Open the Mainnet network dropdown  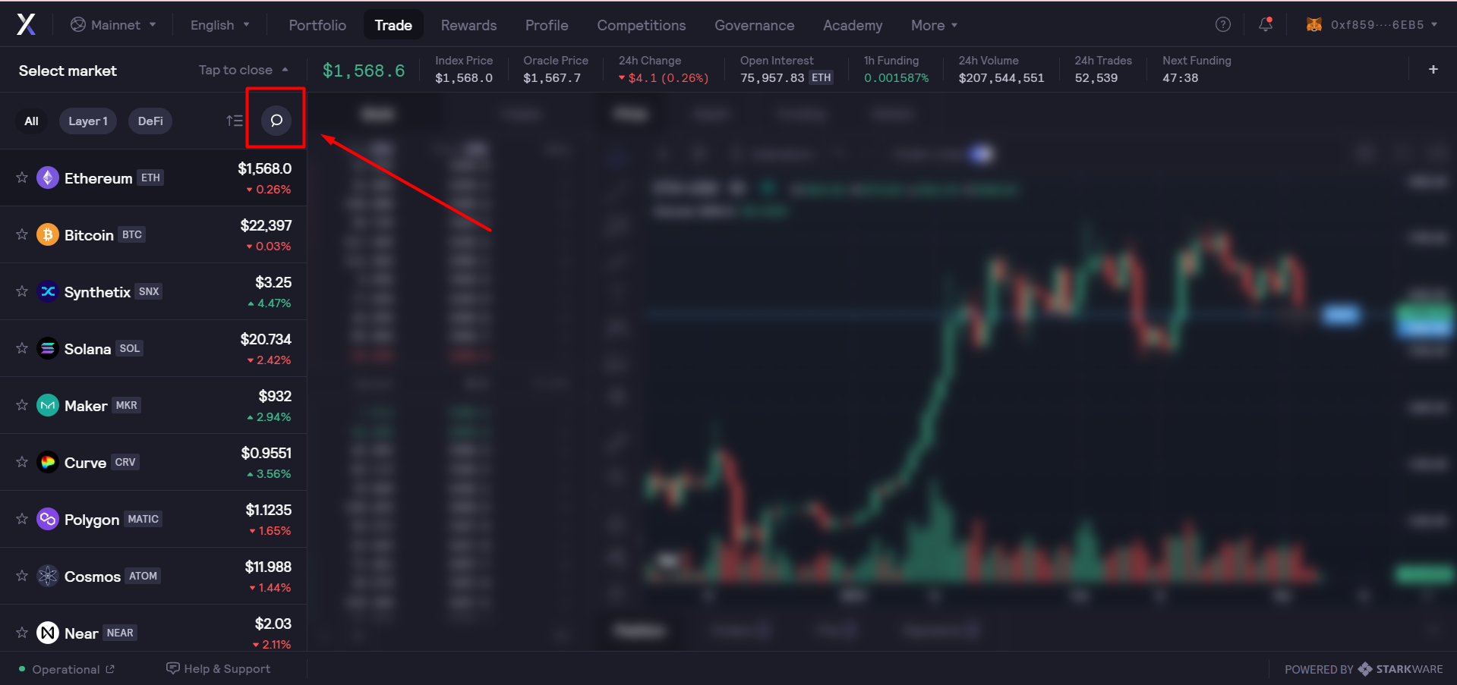[x=113, y=25]
